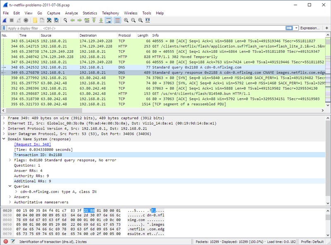Go to the next packet
Image resolution: width=331 pixels, height=245 pixels.
(x=79, y=20)
